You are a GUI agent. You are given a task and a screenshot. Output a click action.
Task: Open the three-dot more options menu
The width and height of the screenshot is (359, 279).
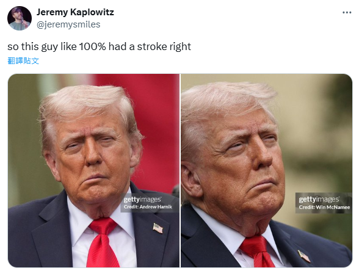coord(347,12)
